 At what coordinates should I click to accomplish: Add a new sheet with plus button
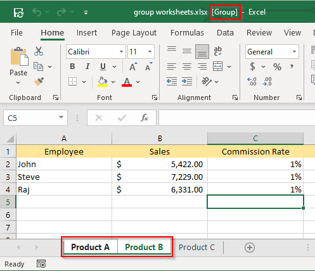[250, 248]
